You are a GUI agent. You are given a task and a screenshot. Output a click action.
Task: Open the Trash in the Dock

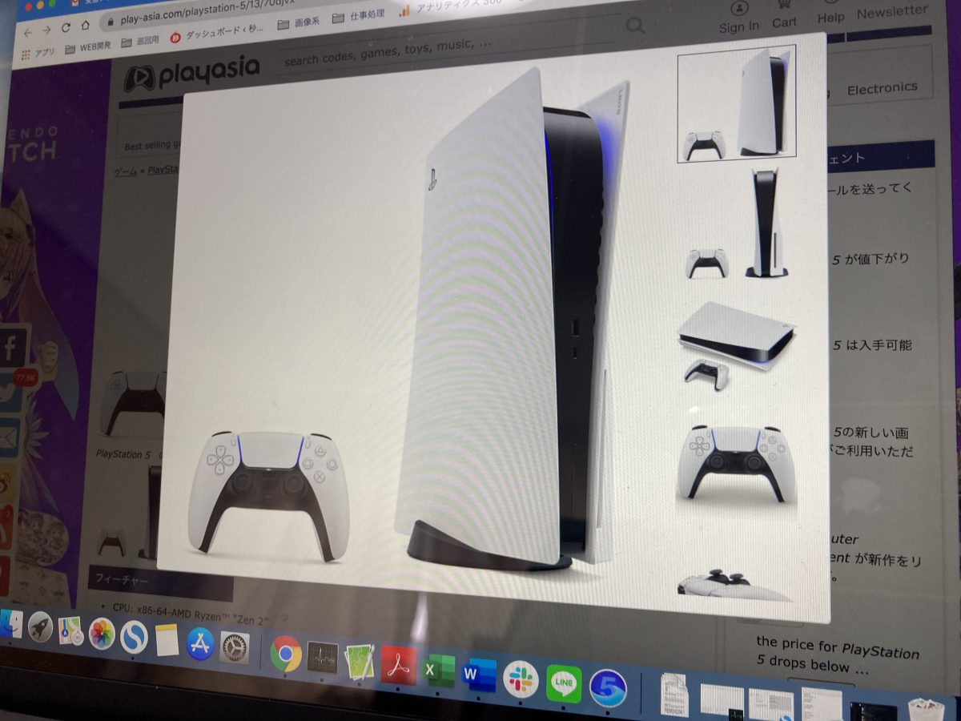tap(926, 711)
